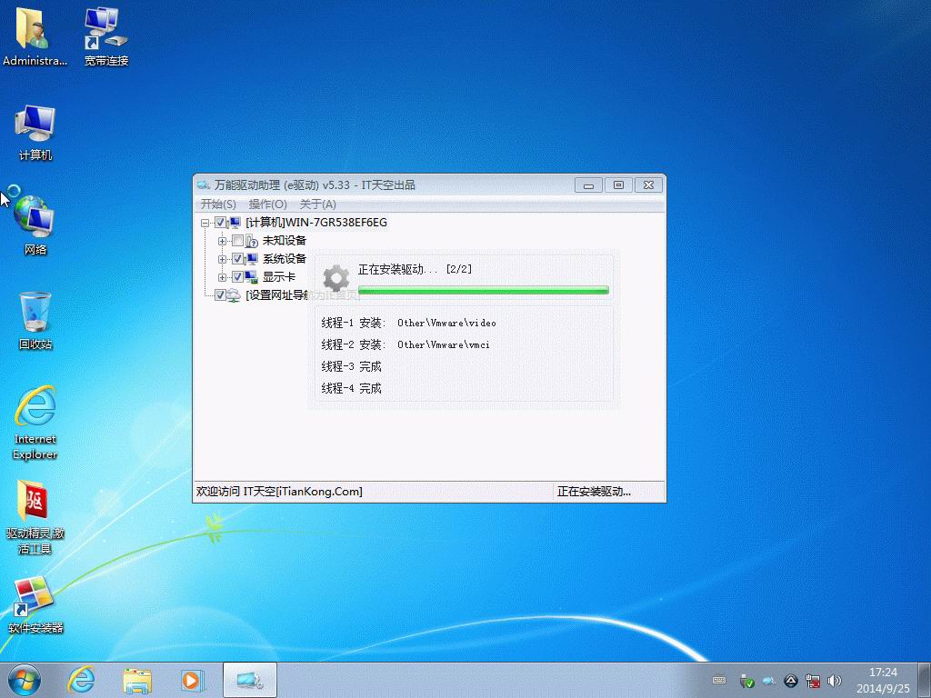Open Windows Media Player from the taskbar
Screen dimensions: 931x698
click(x=192, y=680)
